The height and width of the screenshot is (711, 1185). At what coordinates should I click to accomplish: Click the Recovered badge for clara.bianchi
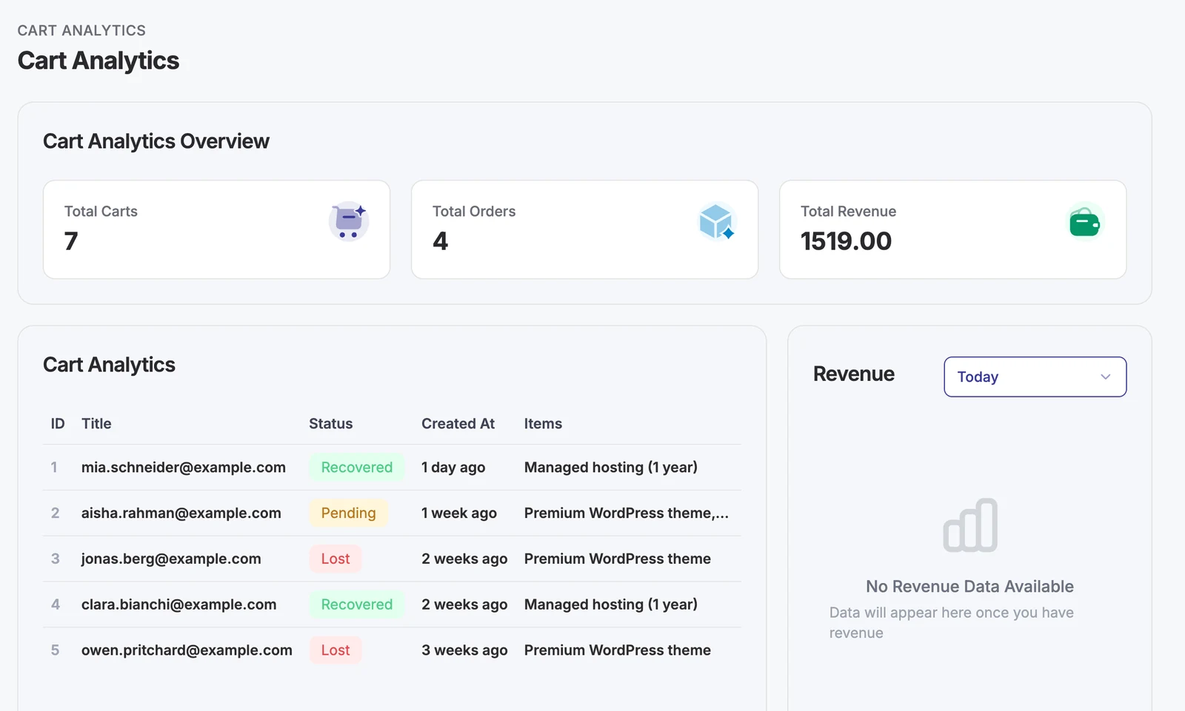click(357, 604)
